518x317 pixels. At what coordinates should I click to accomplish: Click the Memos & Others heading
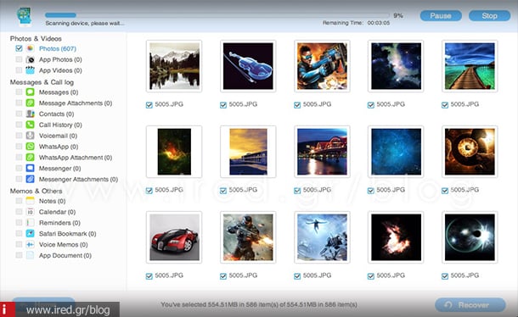click(x=36, y=191)
